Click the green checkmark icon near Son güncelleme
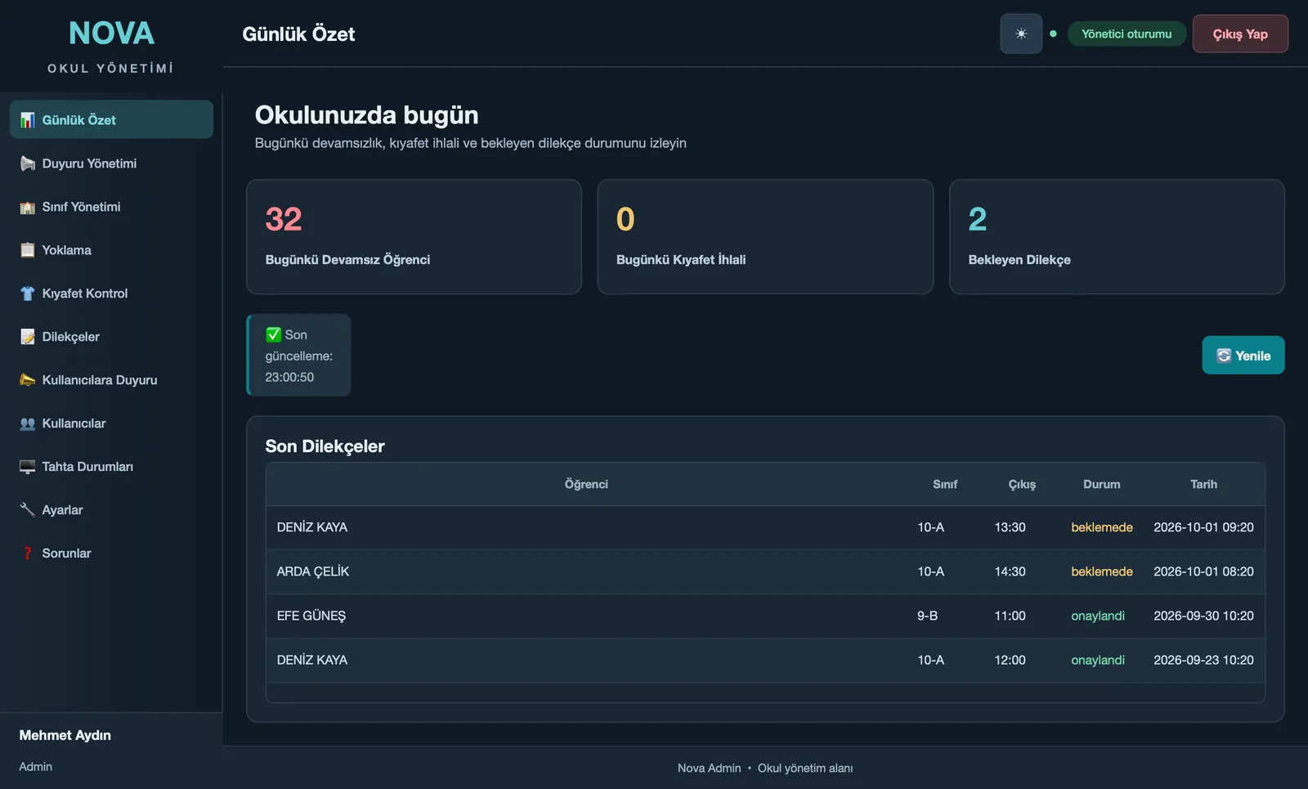Viewport: 1308px width, 789px height. click(273, 334)
